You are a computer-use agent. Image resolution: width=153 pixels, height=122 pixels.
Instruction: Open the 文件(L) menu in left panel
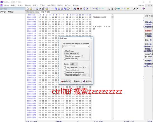[3, 12]
